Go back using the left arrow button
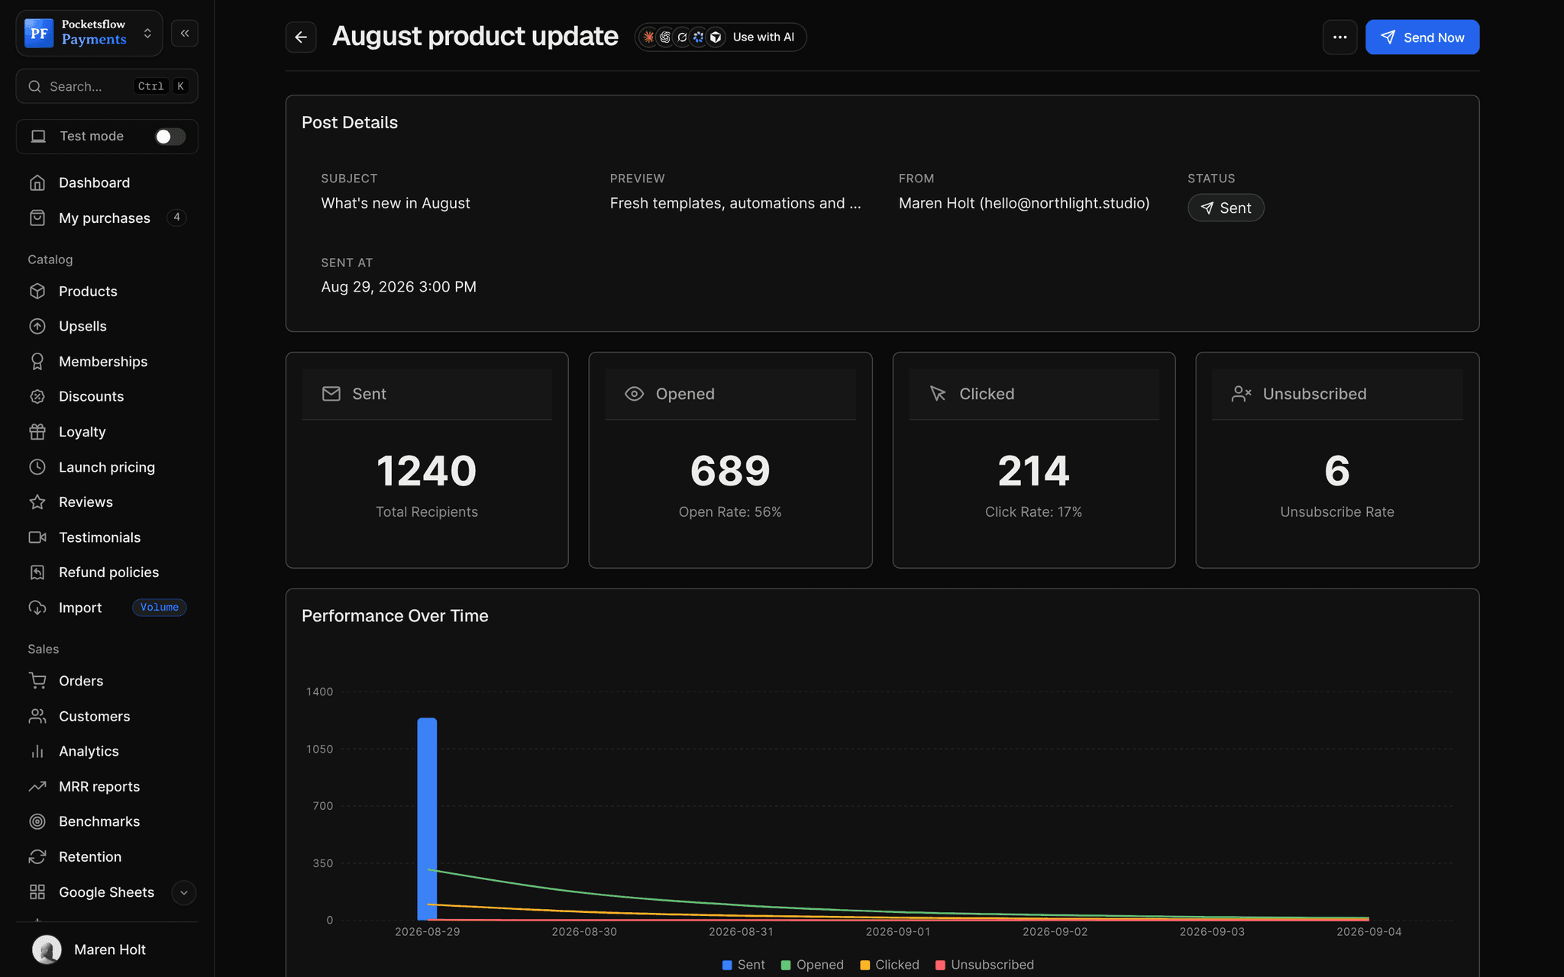The image size is (1564, 977). [x=301, y=37]
